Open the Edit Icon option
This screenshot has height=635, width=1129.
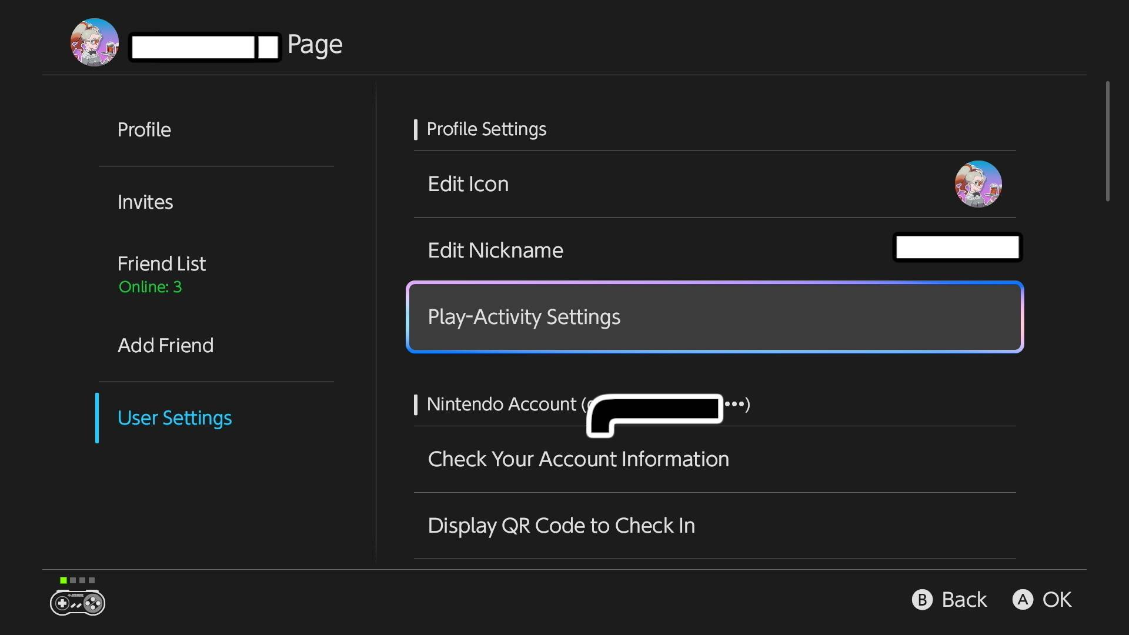[x=468, y=184]
